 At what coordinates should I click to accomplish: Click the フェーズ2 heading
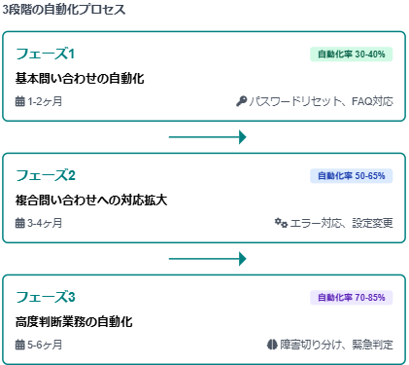(46, 175)
